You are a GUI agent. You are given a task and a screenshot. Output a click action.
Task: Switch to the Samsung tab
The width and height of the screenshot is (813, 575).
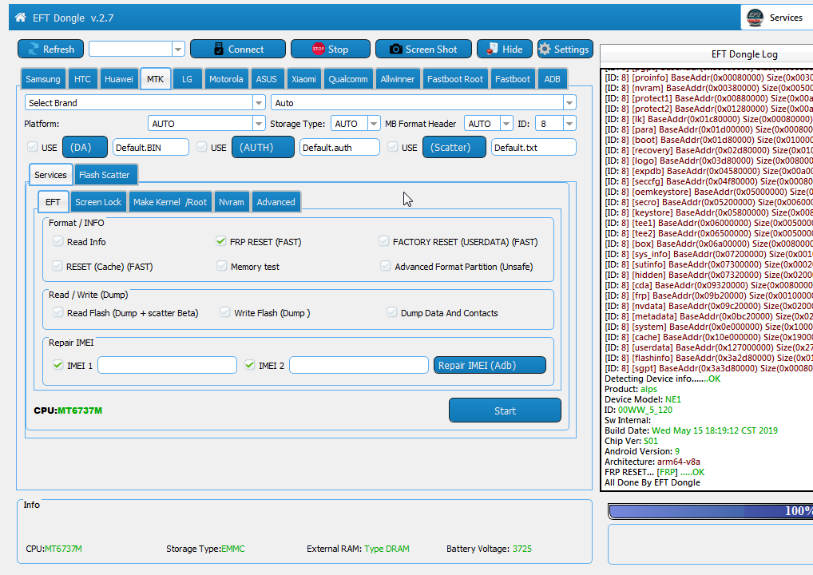(x=43, y=79)
